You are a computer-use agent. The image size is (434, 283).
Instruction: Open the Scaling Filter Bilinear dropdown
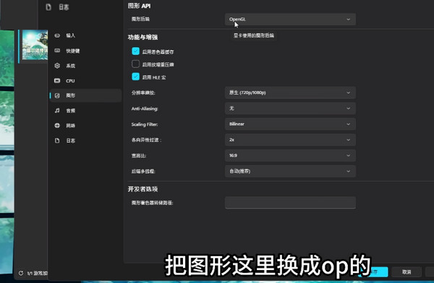(x=290, y=124)
